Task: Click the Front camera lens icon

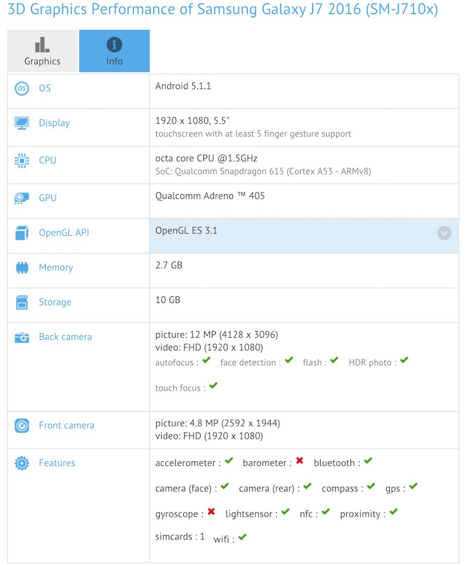Action: click(x=22, y=426)
